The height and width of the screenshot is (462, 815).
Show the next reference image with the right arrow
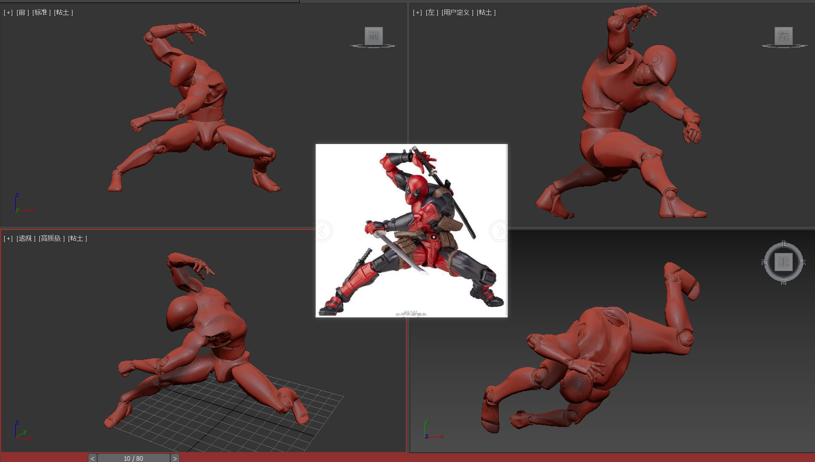pyautogui.click(x=499, y=231)
